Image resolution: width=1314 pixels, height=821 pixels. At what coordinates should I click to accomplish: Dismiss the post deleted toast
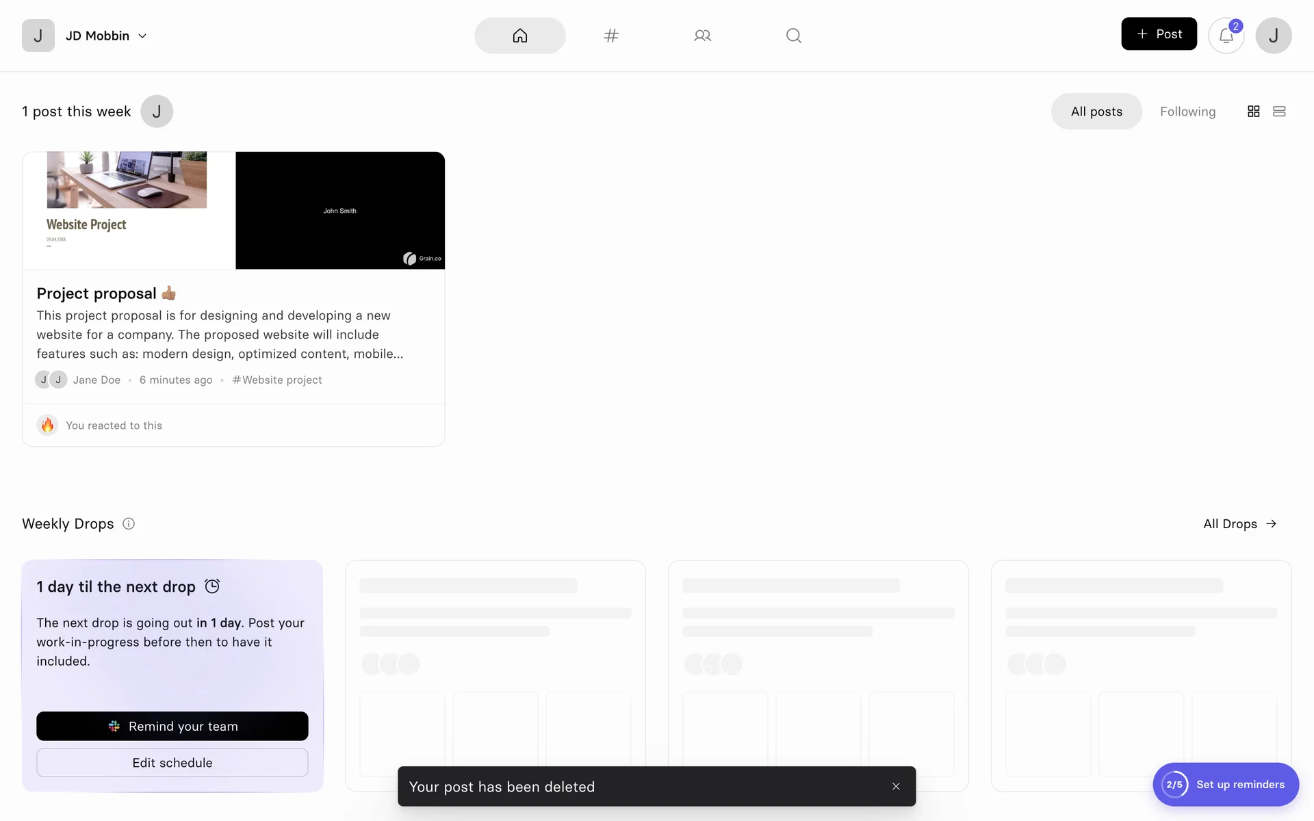(x=896, y=787)
